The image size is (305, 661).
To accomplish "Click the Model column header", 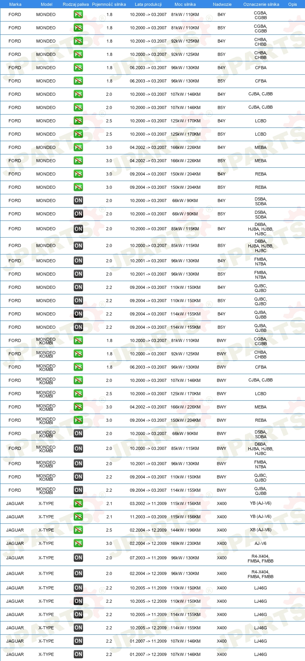I will point(46,4).
